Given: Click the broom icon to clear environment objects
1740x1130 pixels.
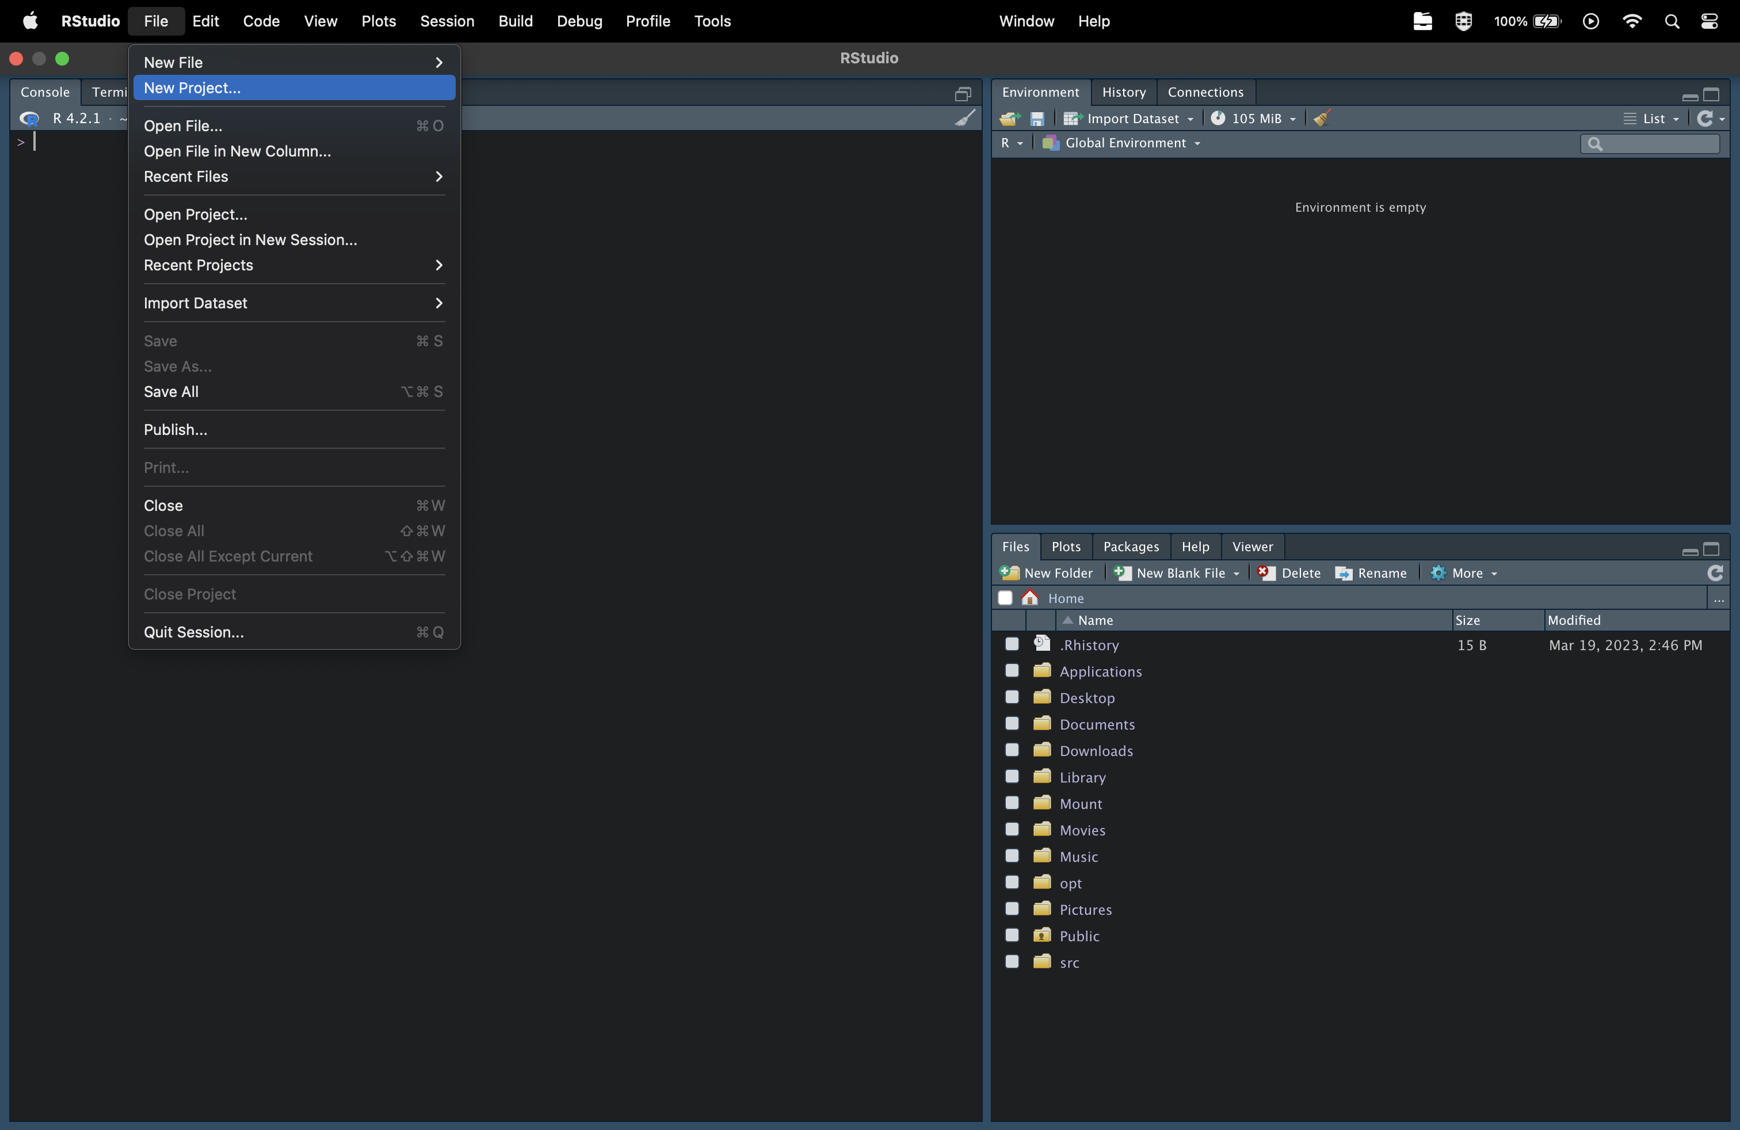Looking at the screenshot, I should (1322, 119).
